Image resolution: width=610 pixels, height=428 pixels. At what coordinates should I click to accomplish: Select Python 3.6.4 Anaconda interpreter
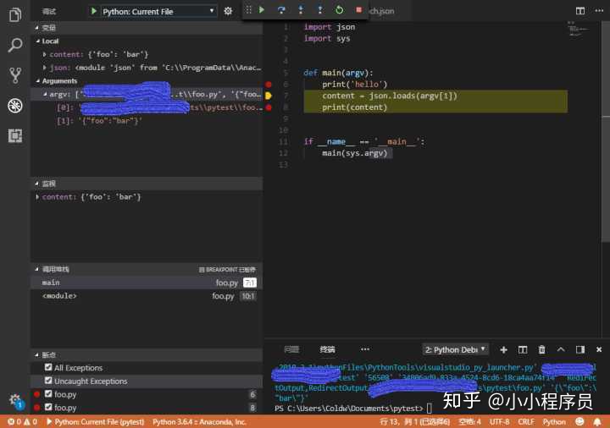point(199,422)
